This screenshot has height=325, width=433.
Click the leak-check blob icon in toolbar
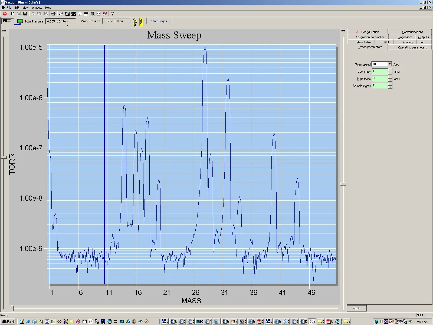[x=92, y=14]
